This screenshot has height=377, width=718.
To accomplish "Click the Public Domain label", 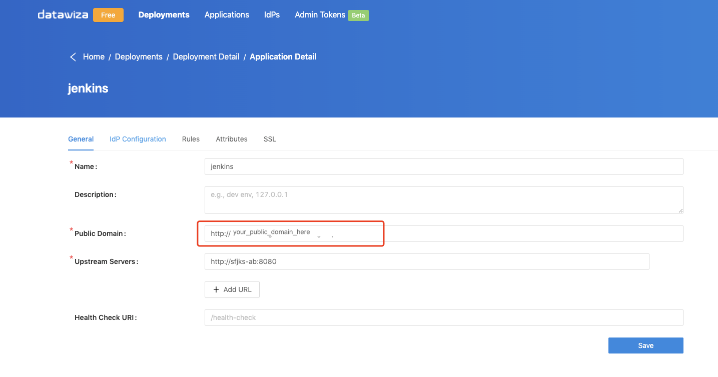I will click(100, 233).
